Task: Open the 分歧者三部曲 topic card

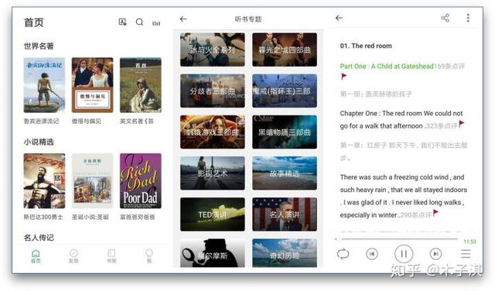Action: [213, 91]
